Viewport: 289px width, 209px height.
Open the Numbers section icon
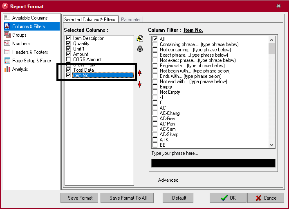point(7,44)
